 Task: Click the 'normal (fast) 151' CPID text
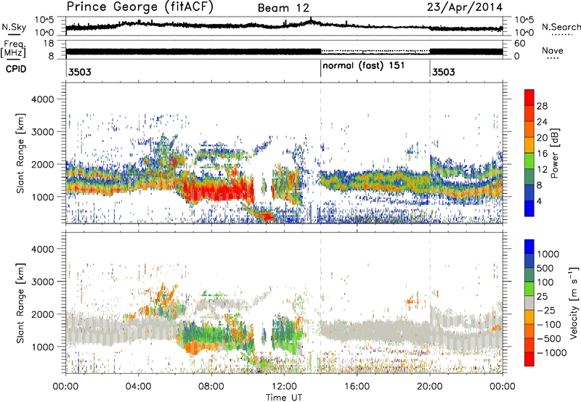[x=364, y=66]
